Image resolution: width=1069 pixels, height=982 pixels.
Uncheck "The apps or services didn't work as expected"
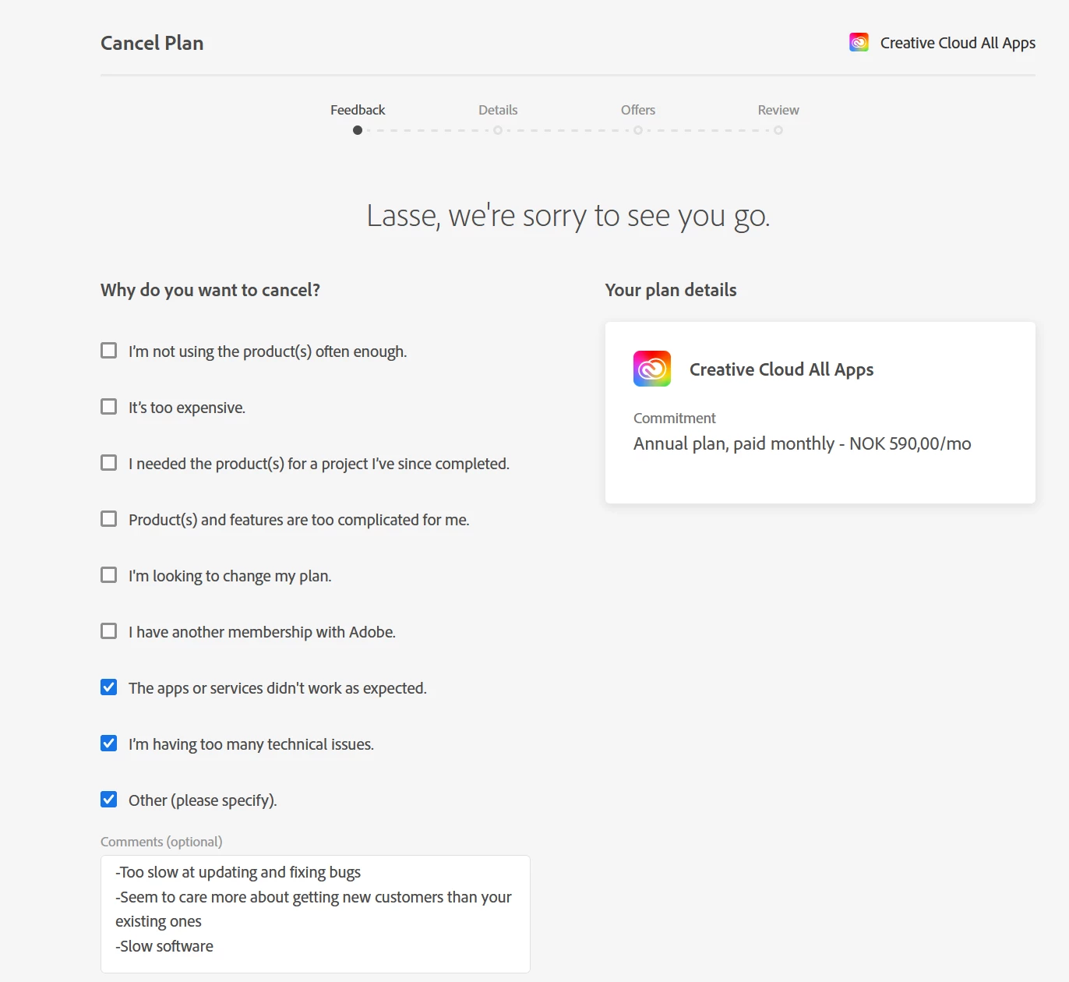109,687
